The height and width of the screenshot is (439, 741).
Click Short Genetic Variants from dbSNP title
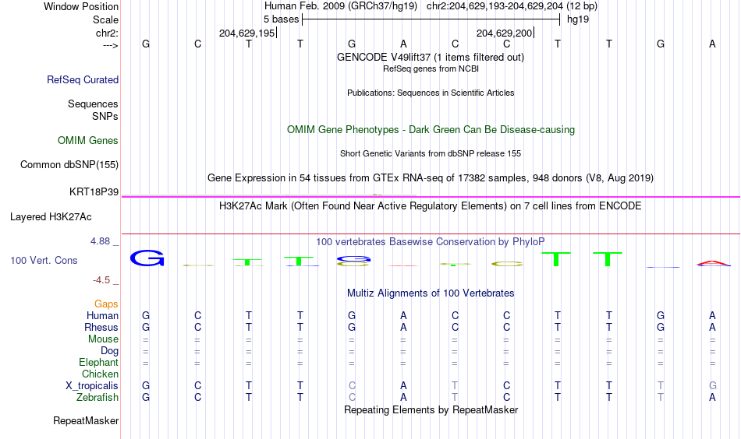click(x=431, y=153)
